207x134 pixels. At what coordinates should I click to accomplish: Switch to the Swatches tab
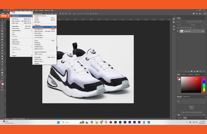(184, 74)
